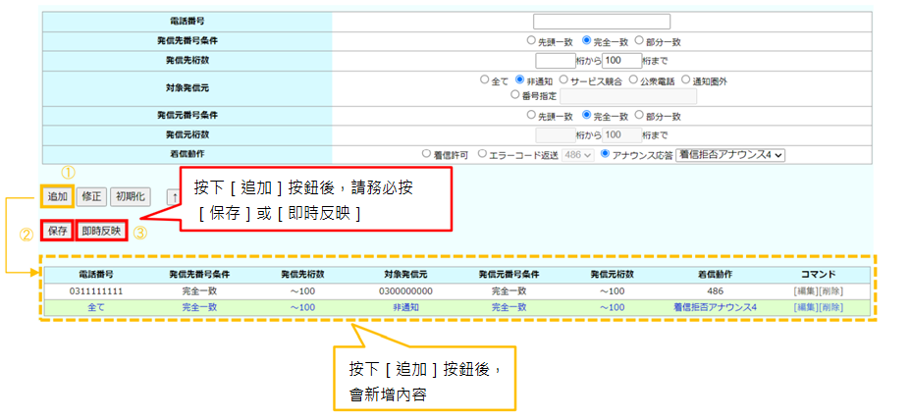Click the 修正 (Modify) button

click(91, 196)
